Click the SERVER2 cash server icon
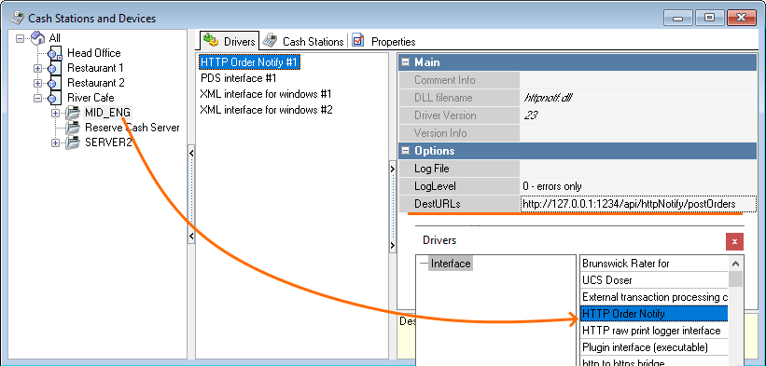 (x=72, y=142)
